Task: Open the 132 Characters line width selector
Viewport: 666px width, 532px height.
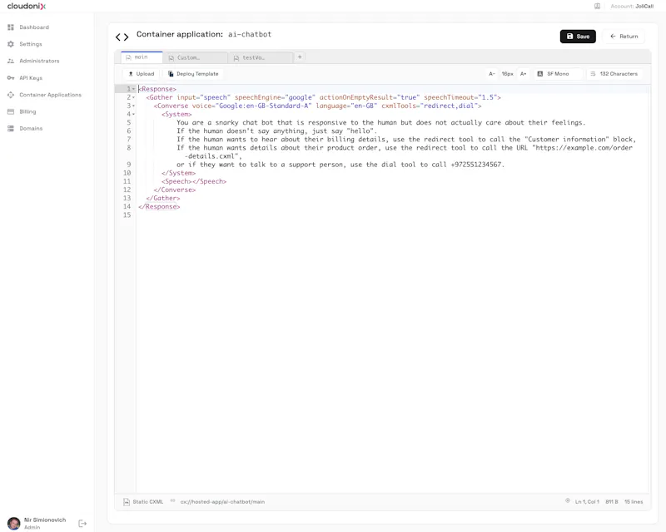Action: click(x=614, y=74)
